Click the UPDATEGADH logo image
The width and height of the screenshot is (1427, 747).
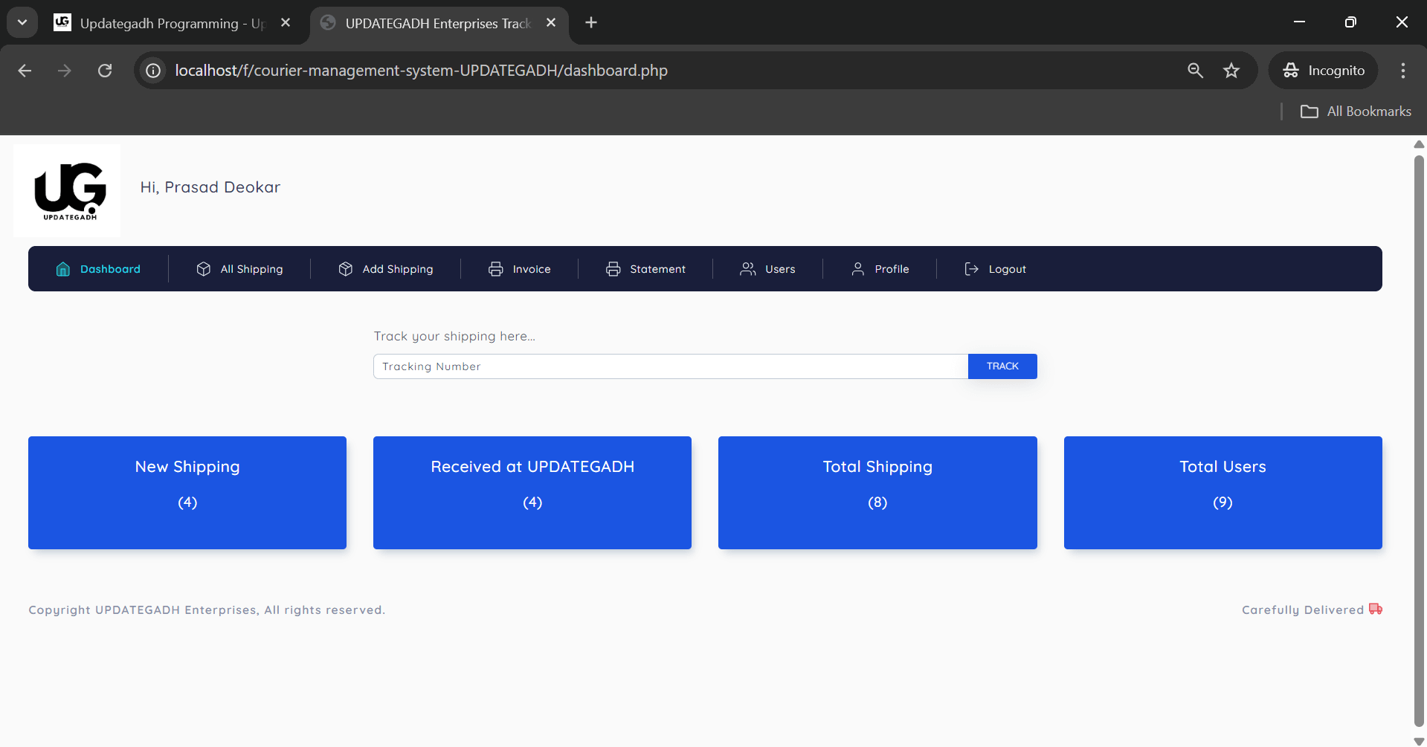66,190
